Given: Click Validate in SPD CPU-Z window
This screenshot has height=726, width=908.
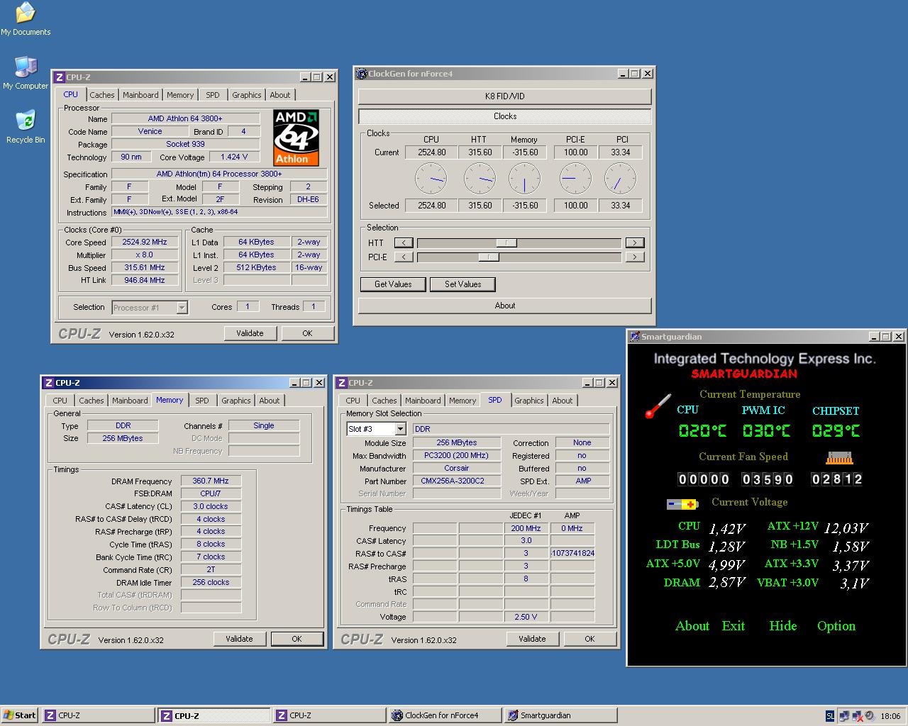Looking at the screenshot, I should pos(532,639).
